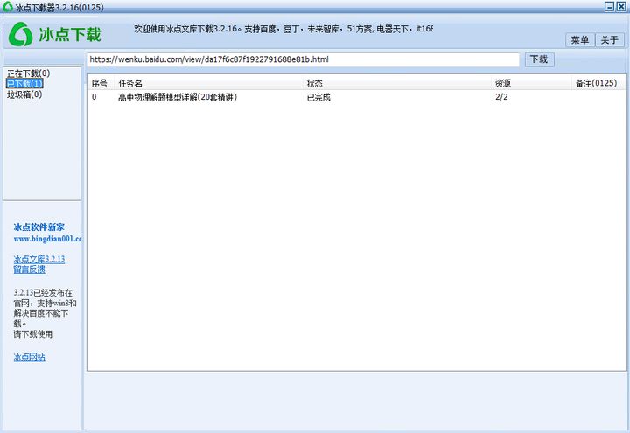Open the 关于 about dialog
Image resolution: width=630 pixels, height=433 pixels.
point(609,40)
